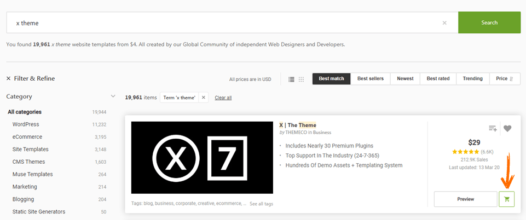Screen dimensions: 526x220
Task: Remove the Term 'x theme' filter tag
Action: coord(203,98)
